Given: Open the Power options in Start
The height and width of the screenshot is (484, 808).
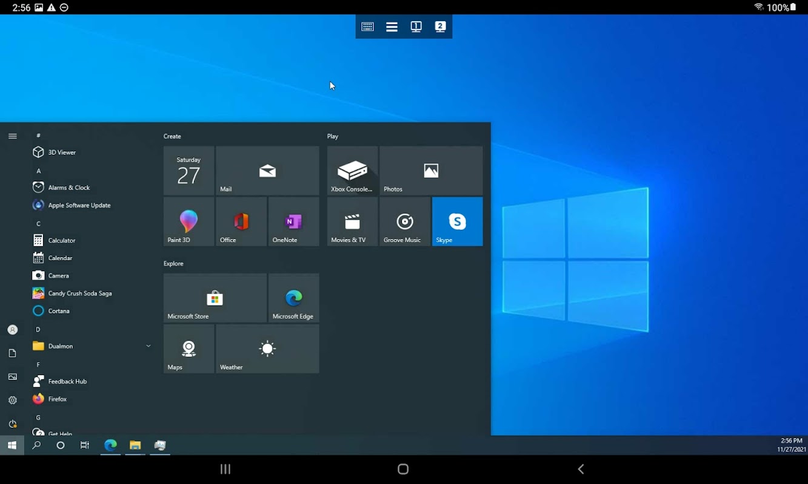Looking at the screenshot, I should [x=12, y=423].
